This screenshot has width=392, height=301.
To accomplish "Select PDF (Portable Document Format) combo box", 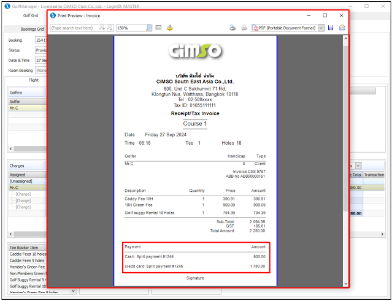I will (x=287, y=28).
